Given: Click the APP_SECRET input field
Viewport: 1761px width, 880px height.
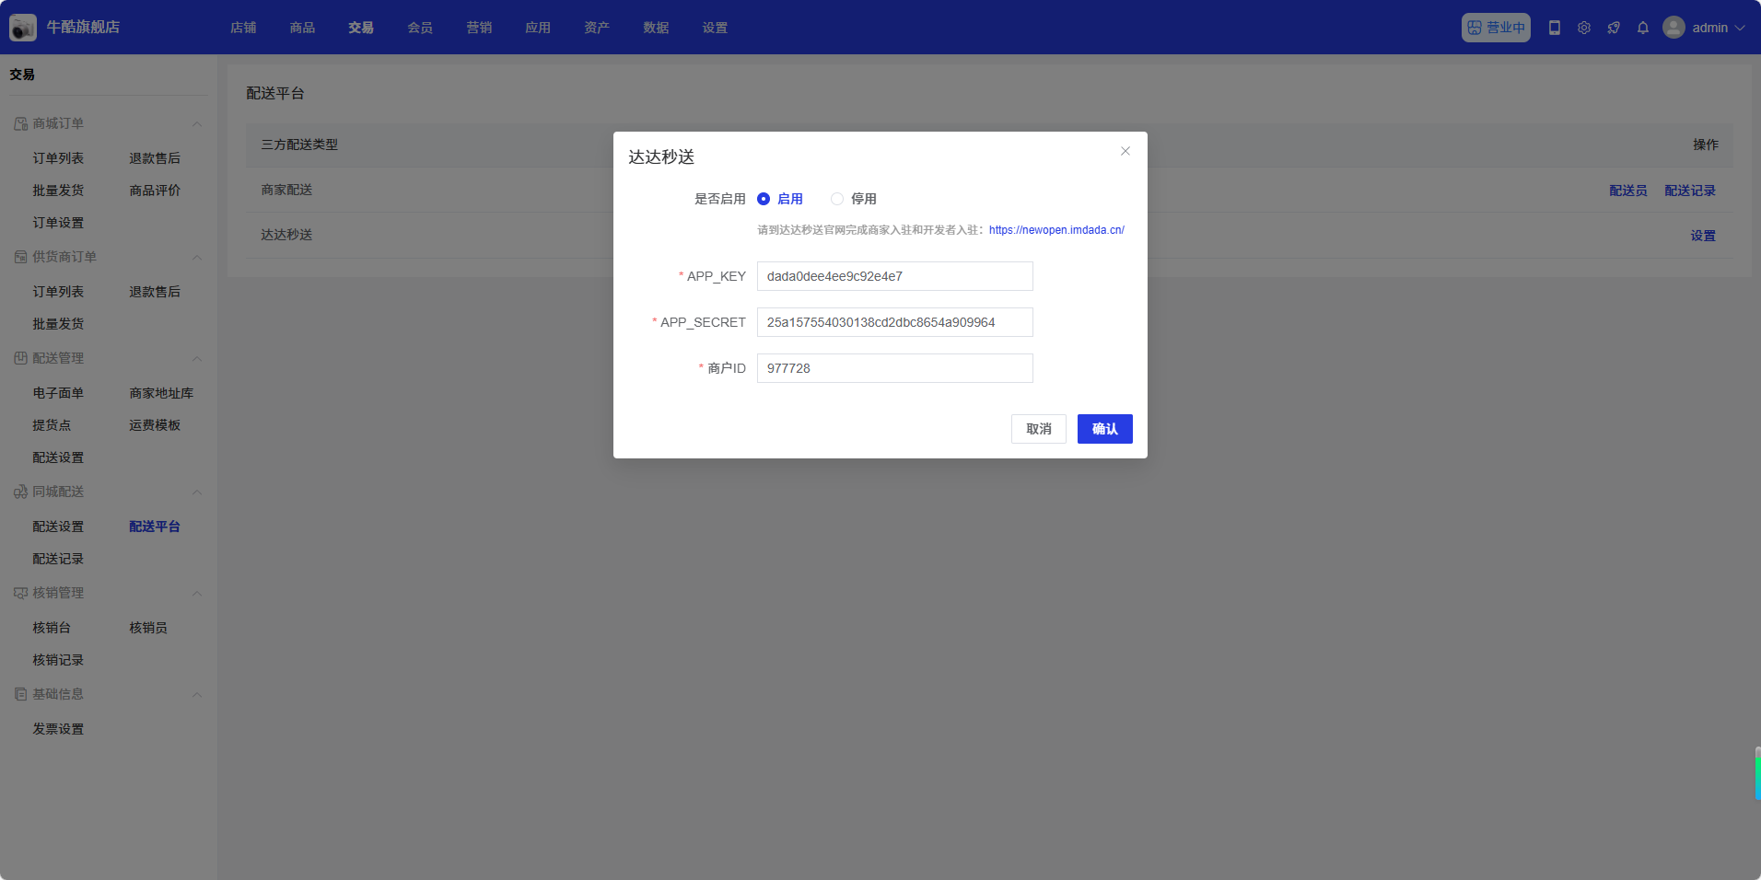Looking at the screenshot, I should 894,322.
